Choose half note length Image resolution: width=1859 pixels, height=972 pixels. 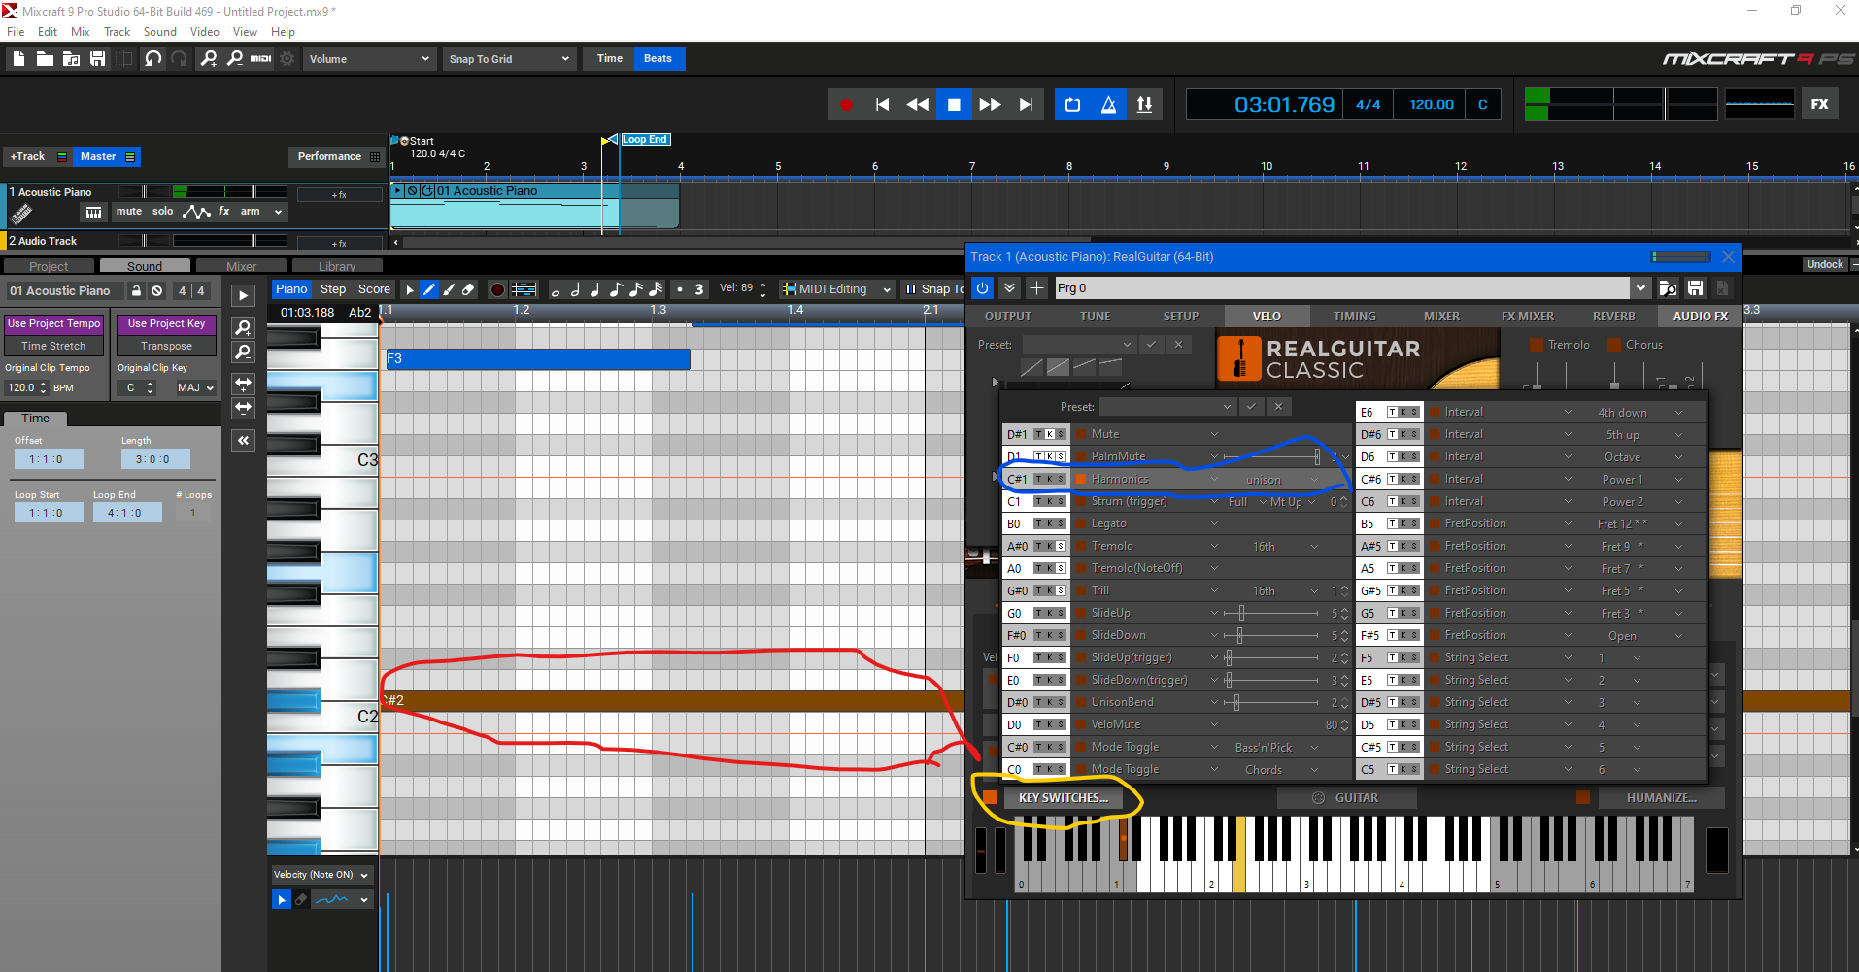(x=575, y=289)
